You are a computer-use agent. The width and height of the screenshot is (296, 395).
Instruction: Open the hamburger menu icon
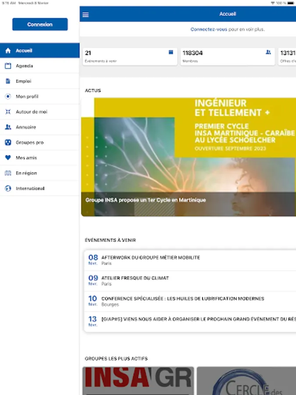(86, 14)
